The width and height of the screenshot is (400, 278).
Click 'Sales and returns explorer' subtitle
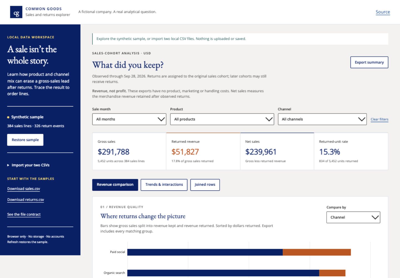48,15
